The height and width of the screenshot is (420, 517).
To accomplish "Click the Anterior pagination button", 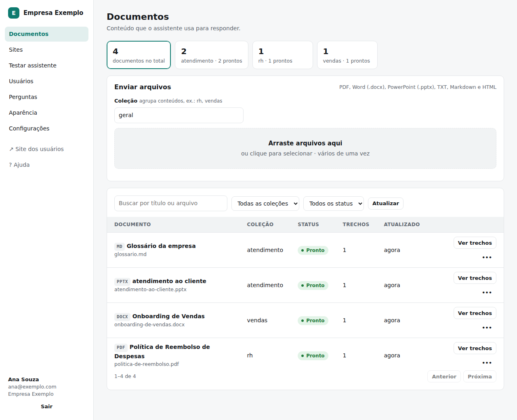I will (x=444, y=376).
